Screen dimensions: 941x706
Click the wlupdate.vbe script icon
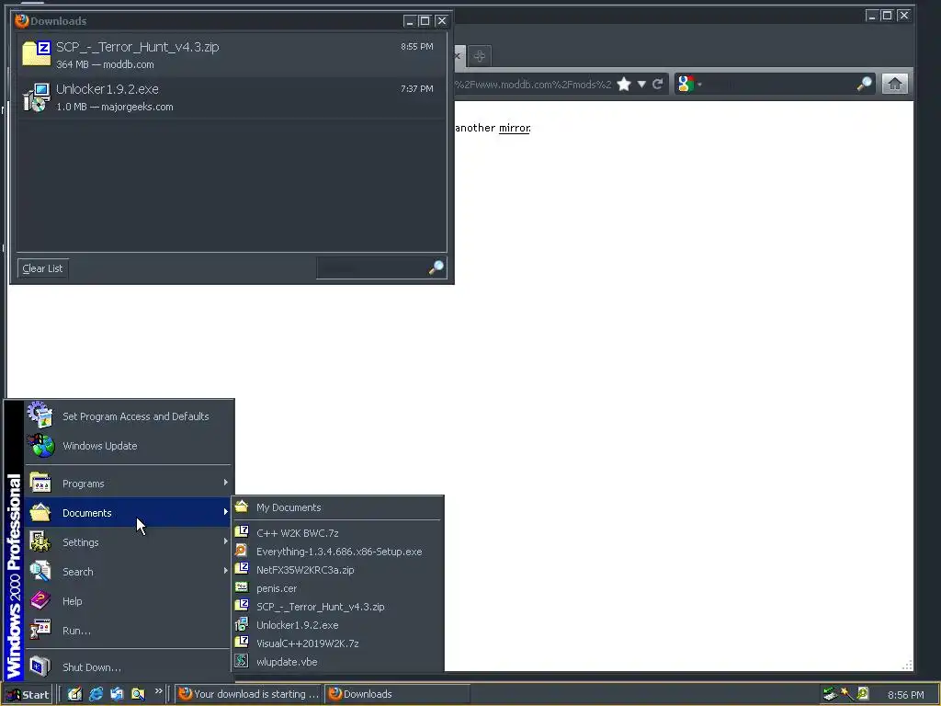coord(242,660)
